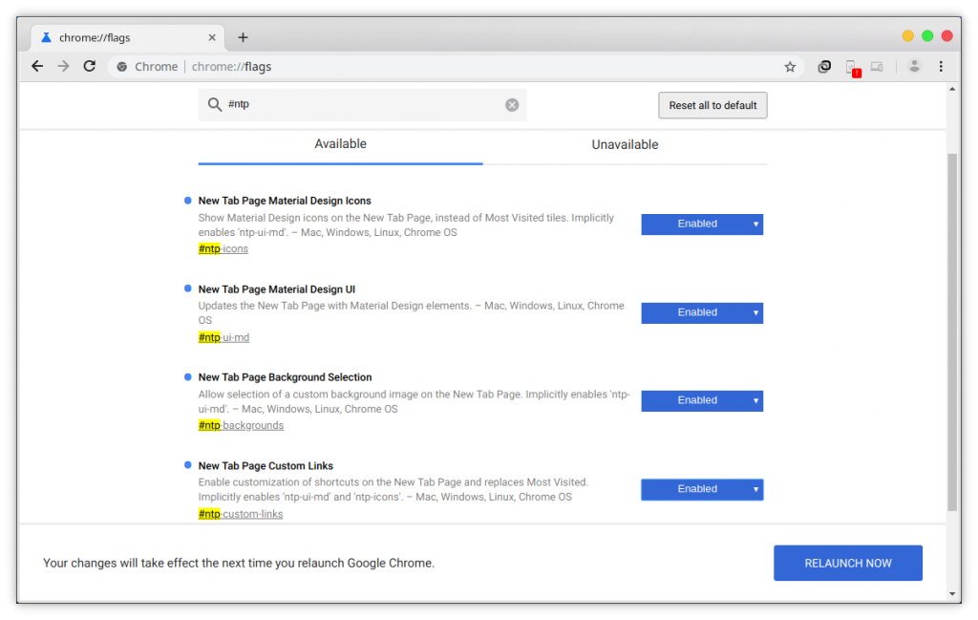Image resolution: width=978 pixels, height=620 pixels.
Task: Clear the search field with the X icon
Action: coord(512,105)
